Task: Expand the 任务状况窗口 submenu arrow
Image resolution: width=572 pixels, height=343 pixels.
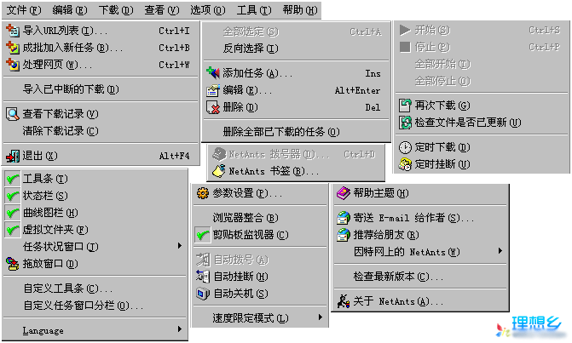Action: tap(180, 246)
